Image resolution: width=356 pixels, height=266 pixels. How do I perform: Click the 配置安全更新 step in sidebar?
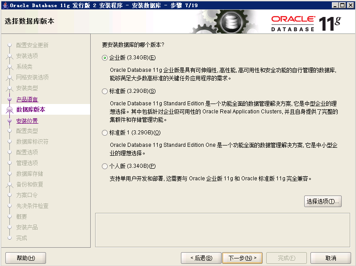[x=32, y=45]
